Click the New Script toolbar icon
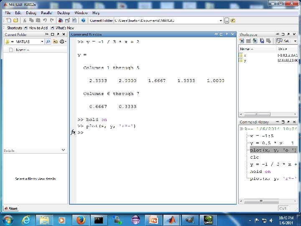Viewport: 301px width, 226px height. click(9, 21)
